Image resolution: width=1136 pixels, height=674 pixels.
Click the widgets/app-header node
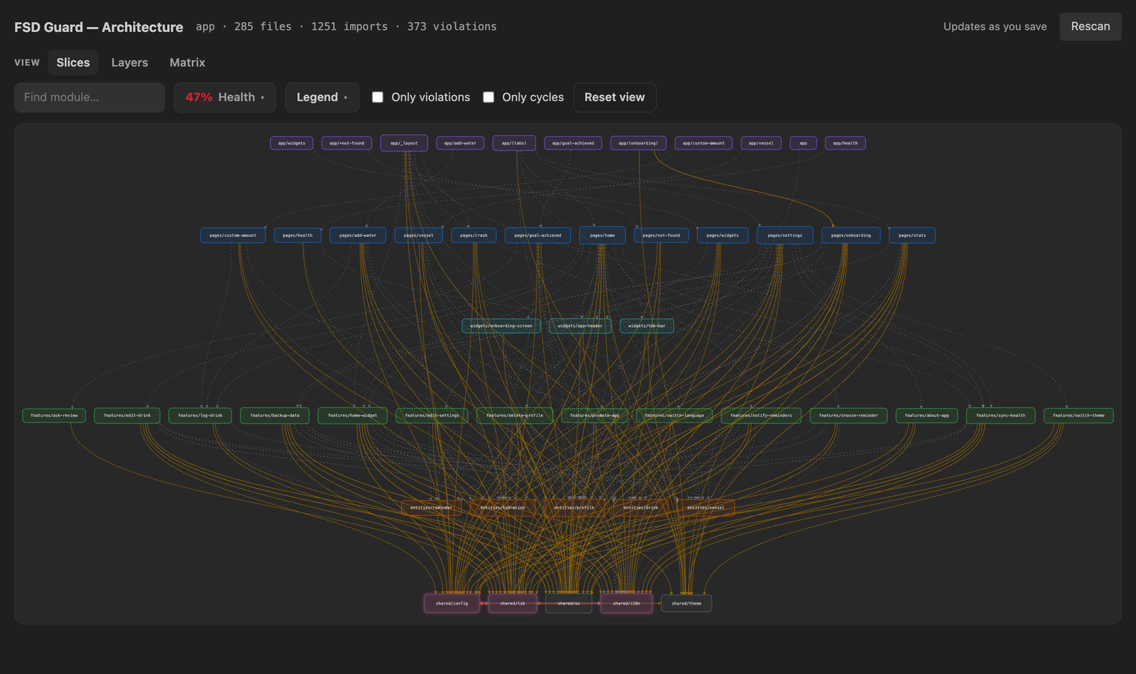click(580, 326)
